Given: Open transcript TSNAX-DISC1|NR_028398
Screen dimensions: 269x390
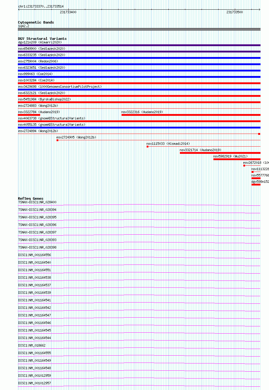Looking at the screenshot, I should click(x=37, y=247).
